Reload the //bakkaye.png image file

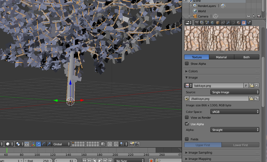click(257, 99)
